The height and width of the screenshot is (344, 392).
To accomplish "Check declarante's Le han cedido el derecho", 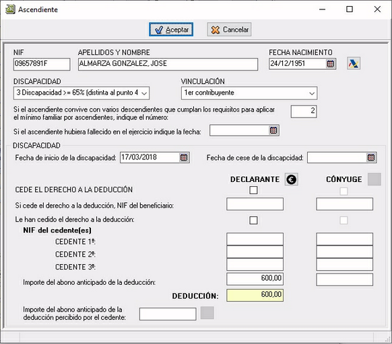I will [x=253, y=220].
